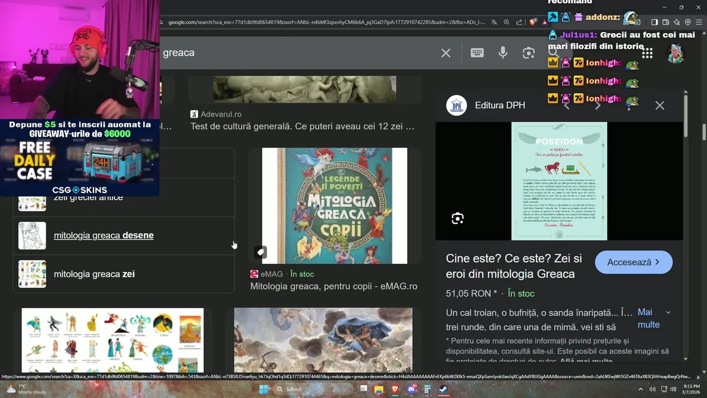Go to the next image in preview panel
This screenshot has width=707, height=398.
pos(598,105)
